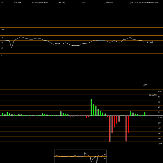Click the 'SI MunafaSutraR' header label
The height and width of the screenshot is (163, 163).
point(40,3)
